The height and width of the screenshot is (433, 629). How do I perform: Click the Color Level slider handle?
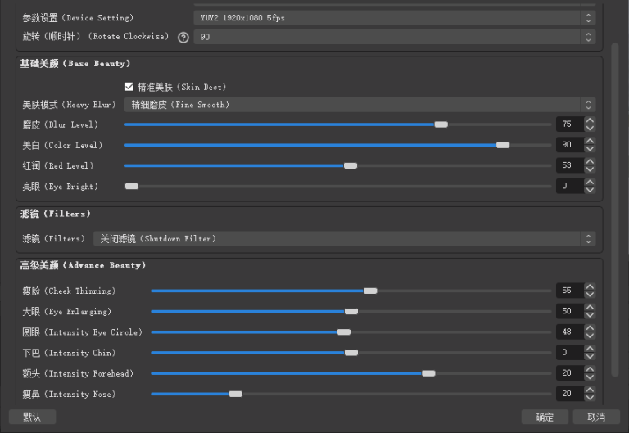point(503,145)
